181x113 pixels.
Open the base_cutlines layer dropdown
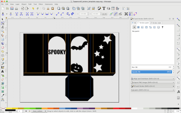click(39, 111)
